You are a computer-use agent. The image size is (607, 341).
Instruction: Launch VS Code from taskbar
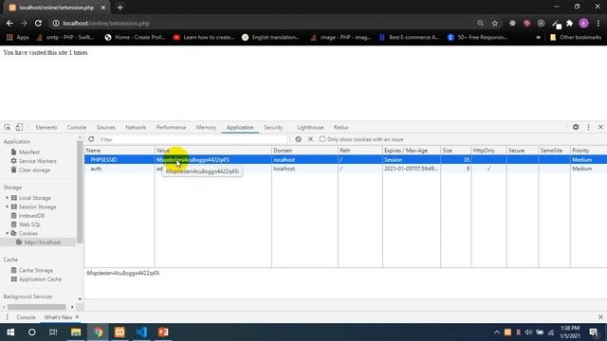point(141,332)
